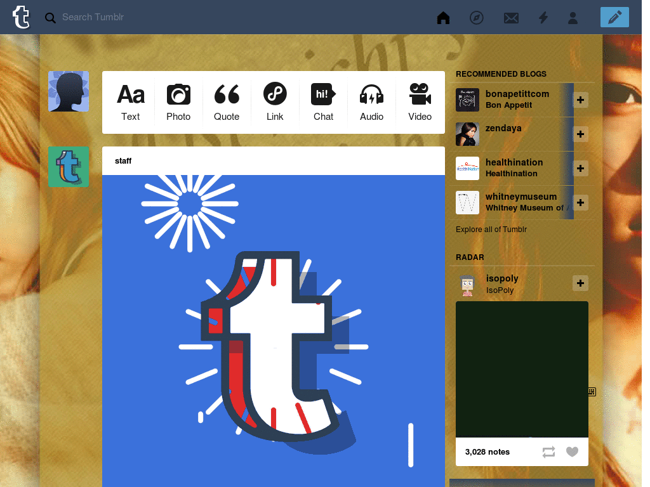The image size is (650, 487).
Task: Focus the Search Tumblr field
Action: point(93,17)
